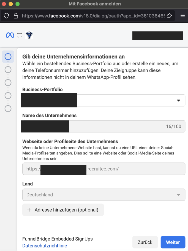
Task: Click the company website URL field
Action: pyautogui.click(x=135, y=169)
